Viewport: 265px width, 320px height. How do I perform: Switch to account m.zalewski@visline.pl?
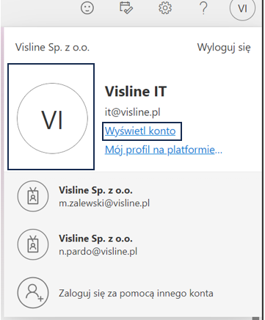point(132,196)
